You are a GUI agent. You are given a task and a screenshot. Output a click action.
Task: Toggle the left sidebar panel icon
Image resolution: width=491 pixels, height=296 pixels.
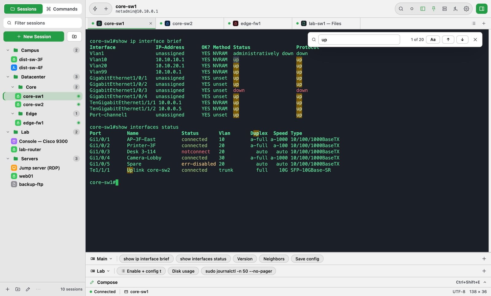coord(423,9)
